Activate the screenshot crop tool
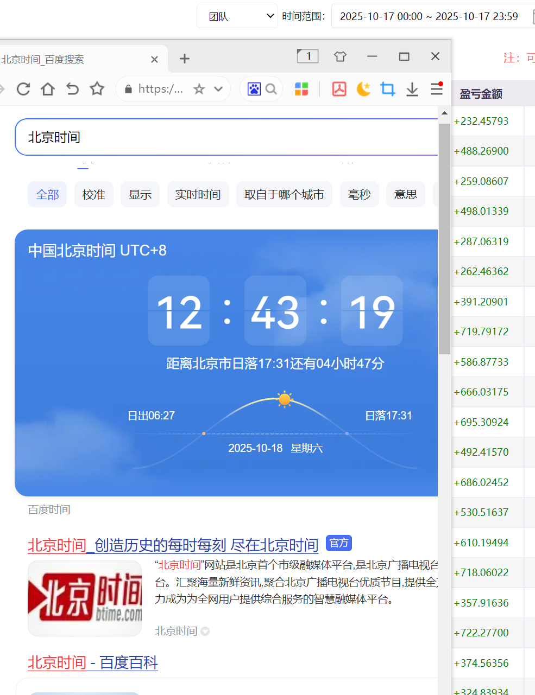Screen dimensions: 535x695 (388, 89)
